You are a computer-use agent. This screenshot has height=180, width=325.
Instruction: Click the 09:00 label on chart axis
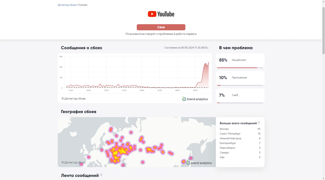(x=195, y=91)
